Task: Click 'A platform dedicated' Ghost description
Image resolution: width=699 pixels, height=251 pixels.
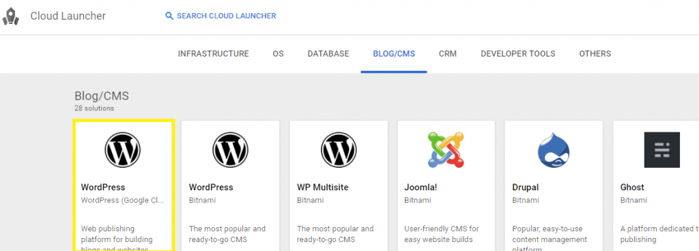Action: (659, 234)
